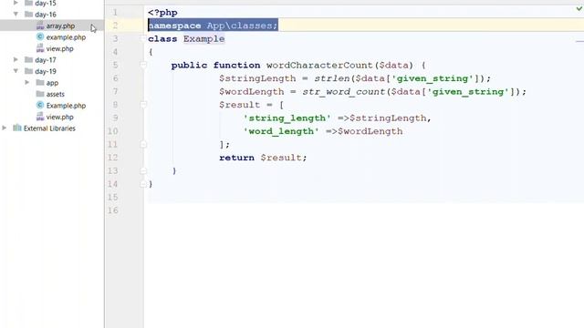Open view.php under day-19
Viewport: 584px width, 328px height.
coord(59,117)
